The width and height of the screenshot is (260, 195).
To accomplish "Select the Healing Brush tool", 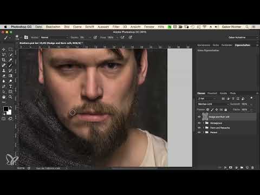I will point(4,65).
